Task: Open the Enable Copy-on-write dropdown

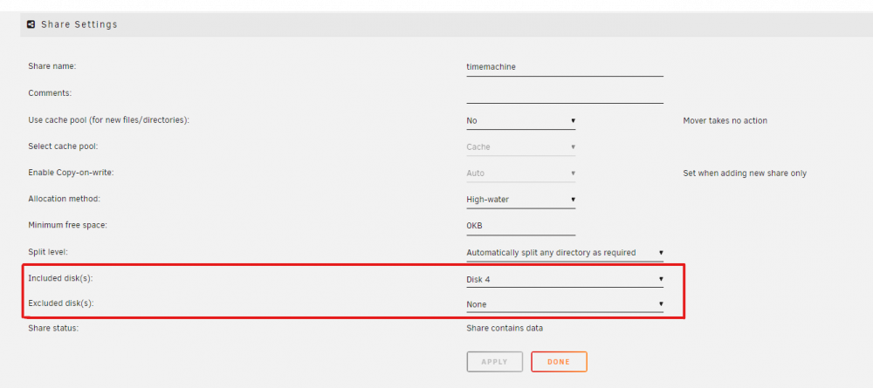Action: click(x=520, y=174)
